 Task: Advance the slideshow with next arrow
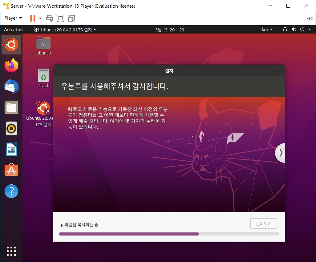coord(281,153)
